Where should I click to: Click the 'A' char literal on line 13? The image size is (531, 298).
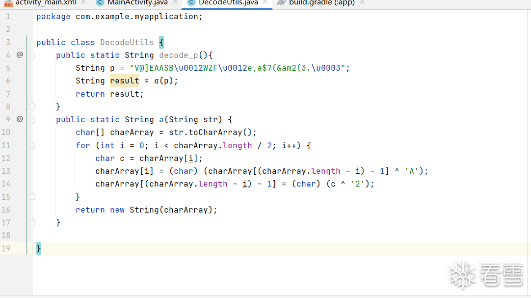[411, 171]
